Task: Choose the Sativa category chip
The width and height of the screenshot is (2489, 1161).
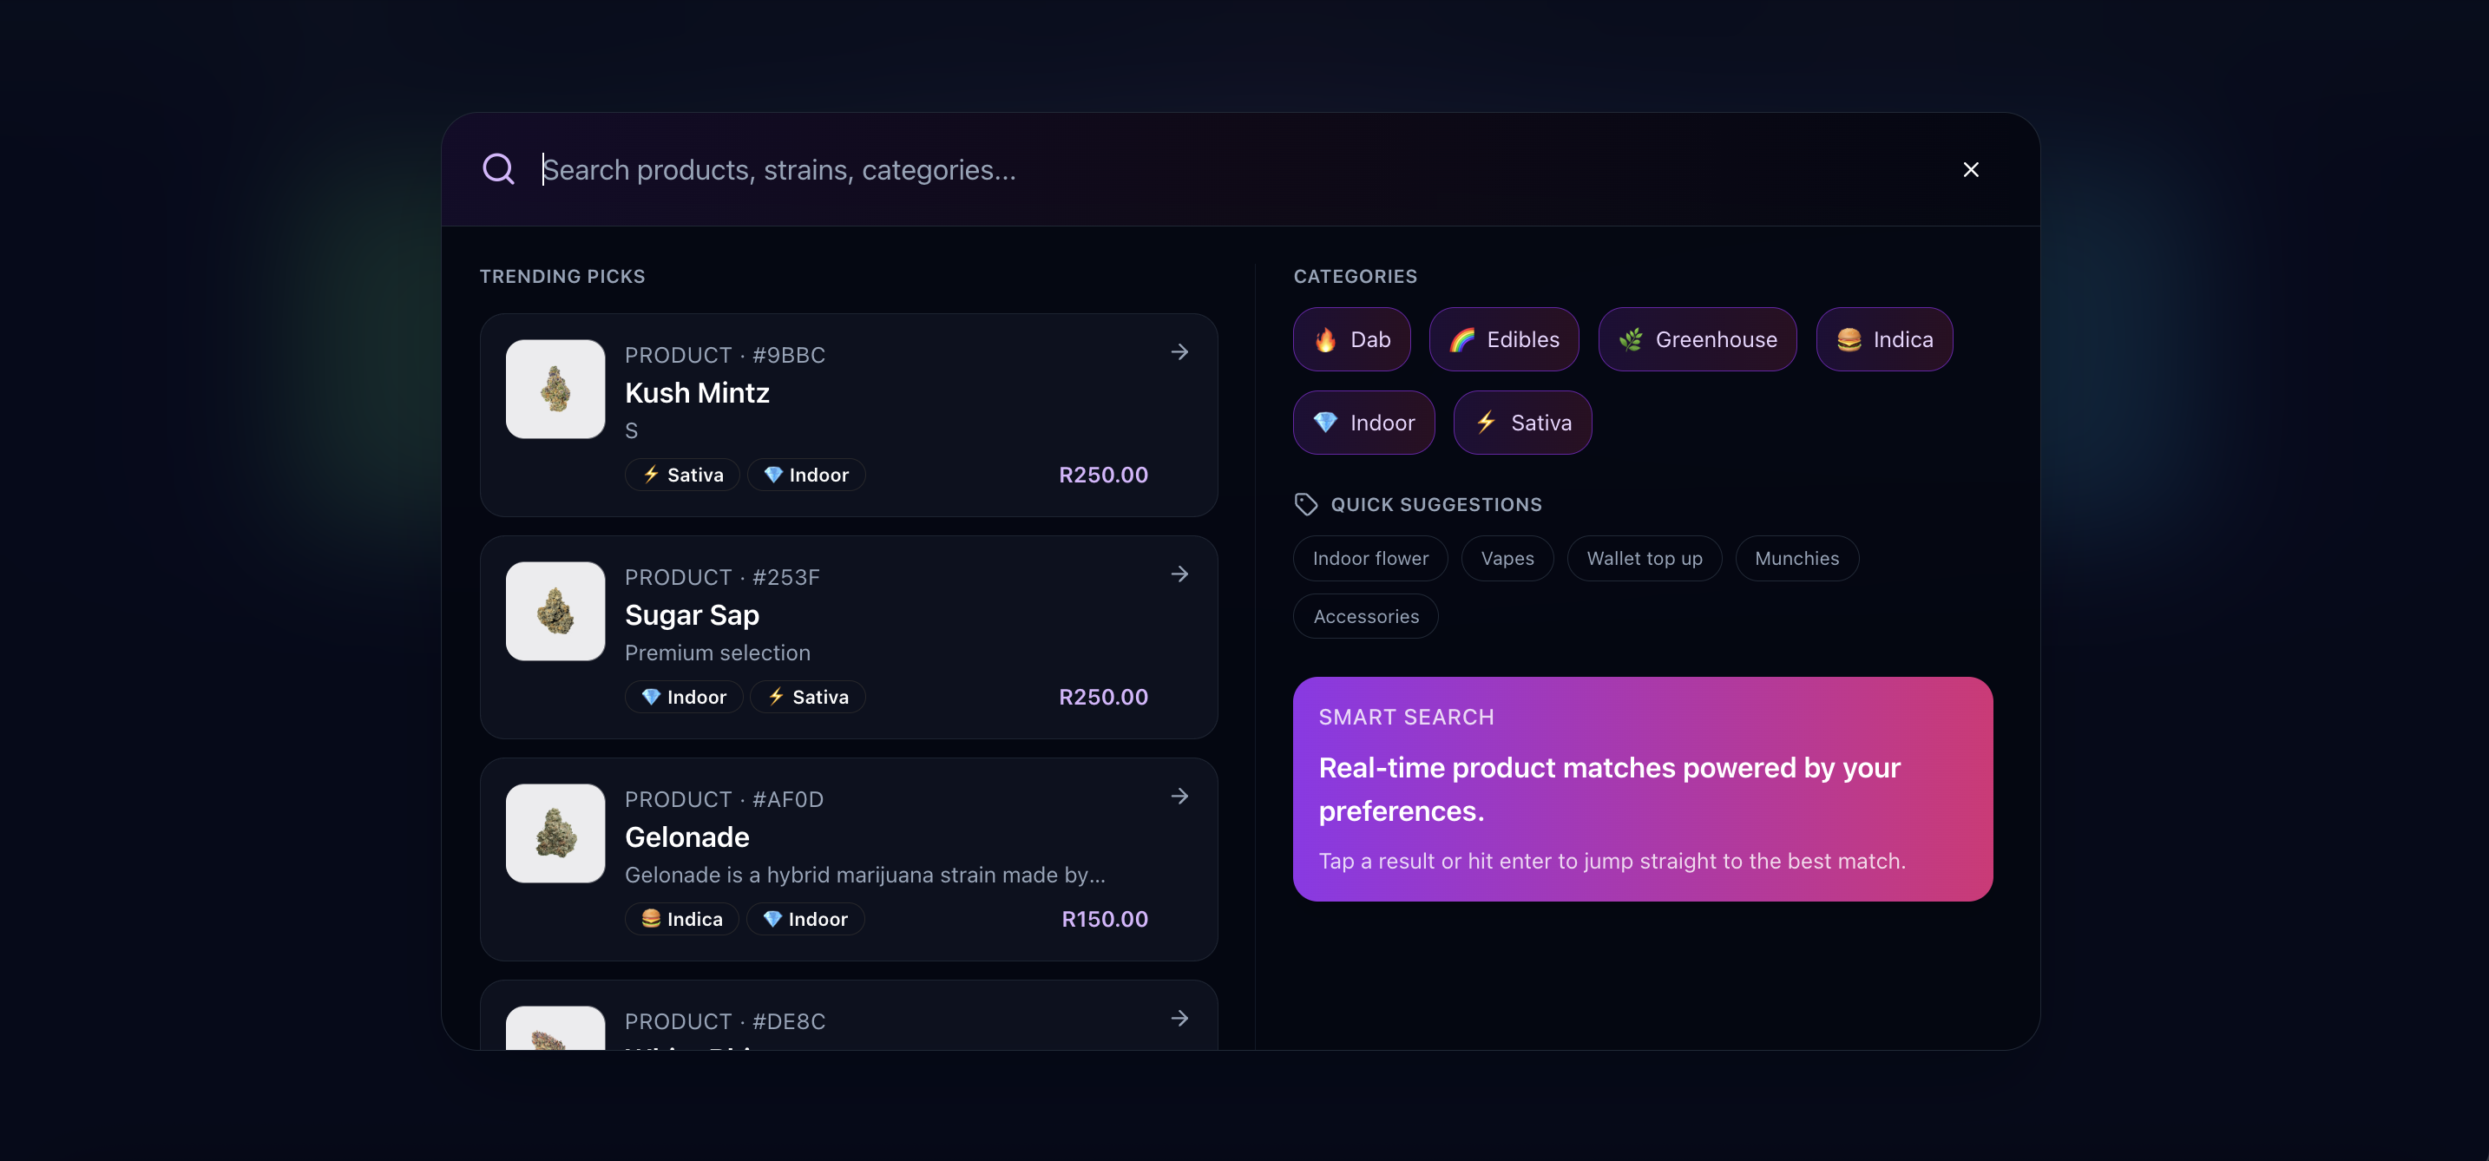Action: pyautogui.click(x=1522, y=423)
